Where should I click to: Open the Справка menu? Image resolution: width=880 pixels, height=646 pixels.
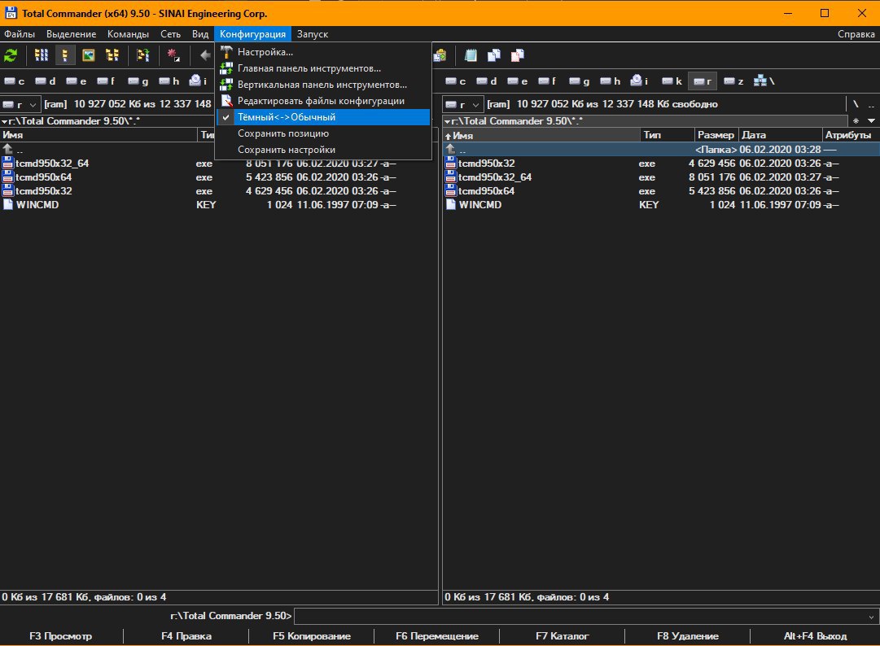pos(856,34)
